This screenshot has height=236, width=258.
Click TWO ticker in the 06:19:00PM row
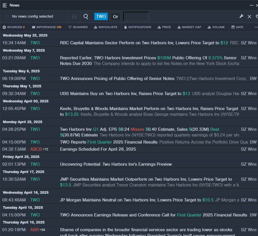pyautogui.click(x=35, y=79)
